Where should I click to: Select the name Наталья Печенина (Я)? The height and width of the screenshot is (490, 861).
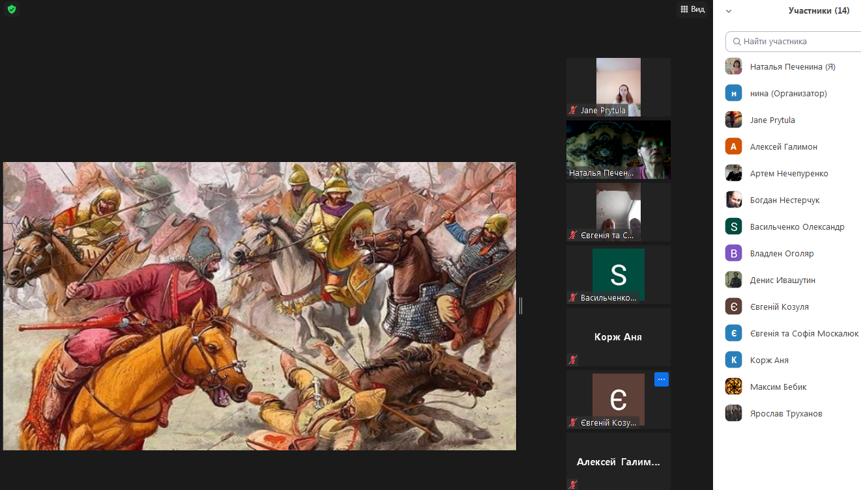(793, 66)
